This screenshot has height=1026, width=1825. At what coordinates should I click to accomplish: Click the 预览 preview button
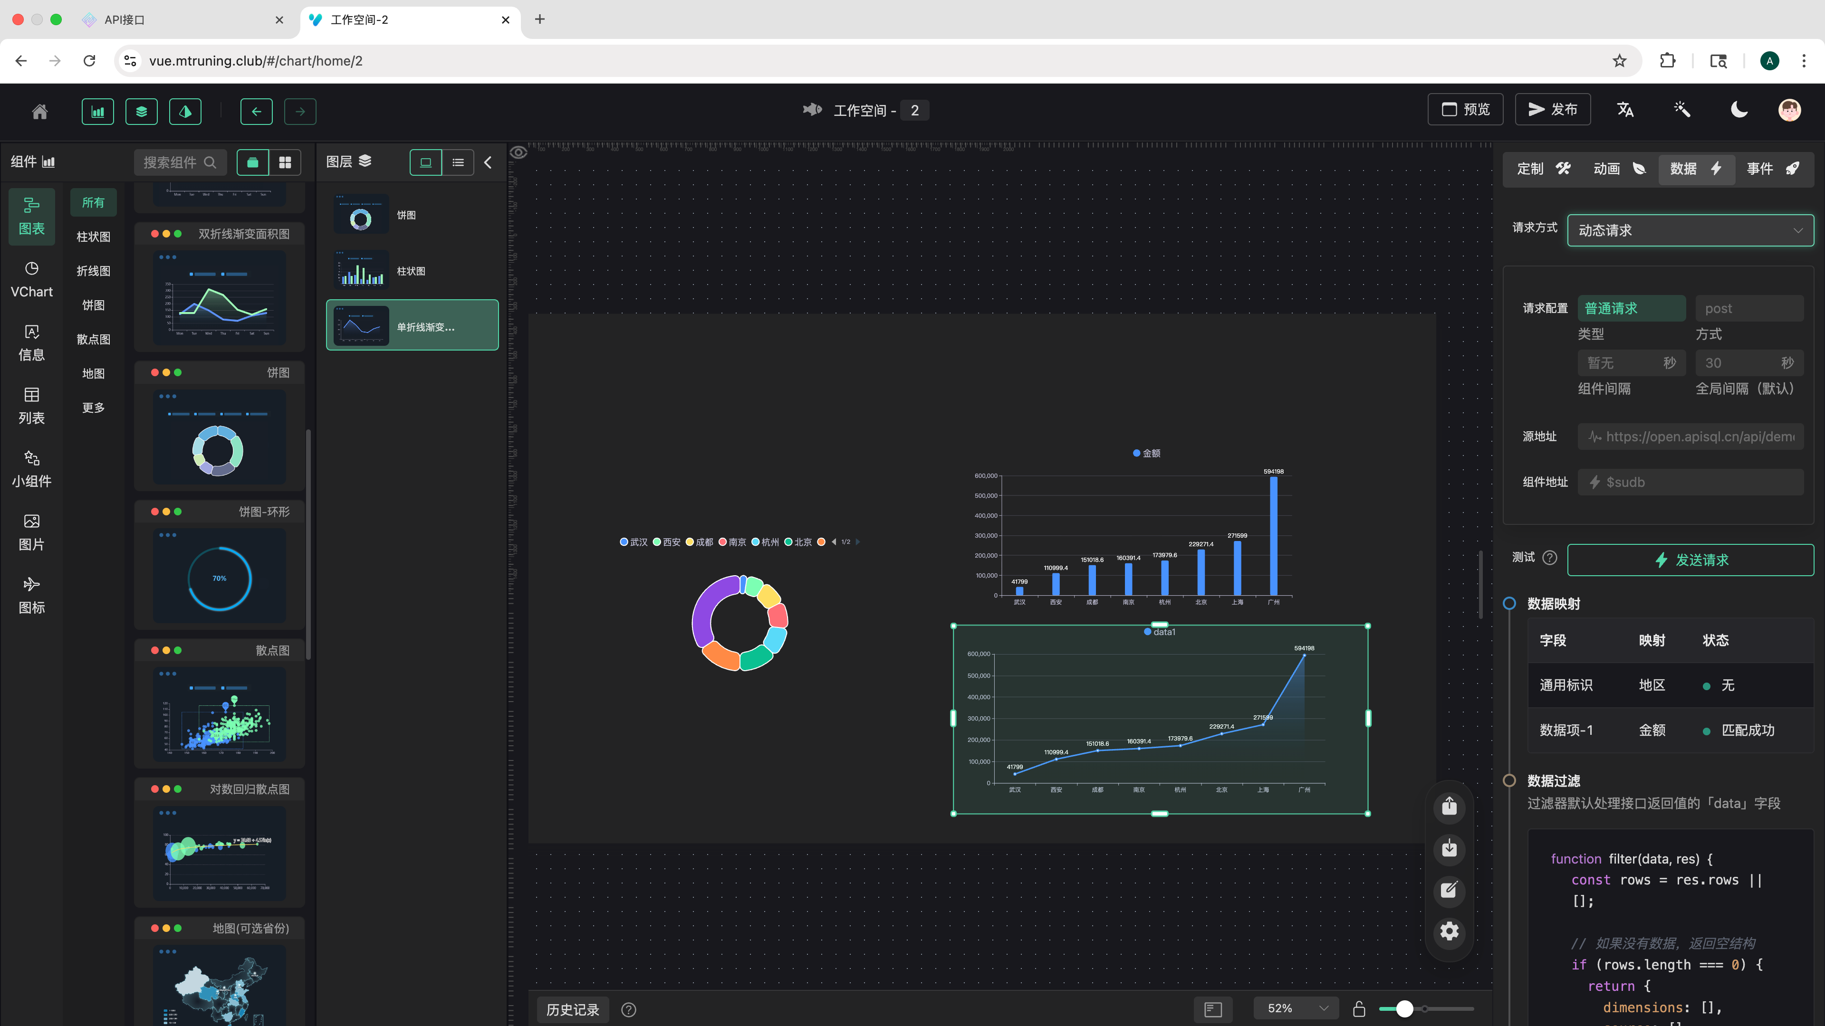coord(1466,110)
